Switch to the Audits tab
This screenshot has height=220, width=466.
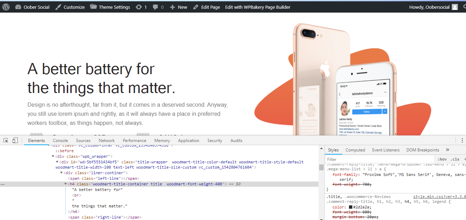tap(236, 141)
